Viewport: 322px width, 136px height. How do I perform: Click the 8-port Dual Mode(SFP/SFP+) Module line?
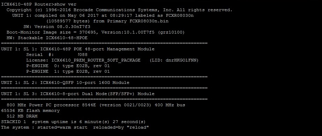click(x=78, y=94)
